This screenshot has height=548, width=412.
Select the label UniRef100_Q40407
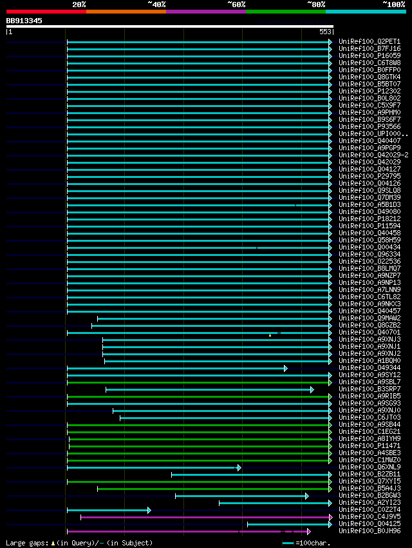[370, 141]
